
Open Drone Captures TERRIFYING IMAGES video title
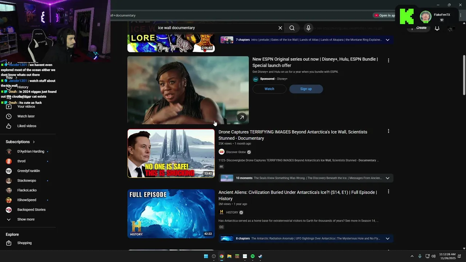[293, 135]
